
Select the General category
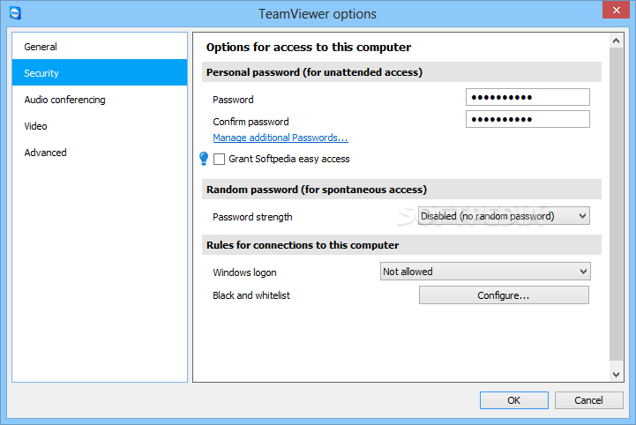[x=41, y=47]
